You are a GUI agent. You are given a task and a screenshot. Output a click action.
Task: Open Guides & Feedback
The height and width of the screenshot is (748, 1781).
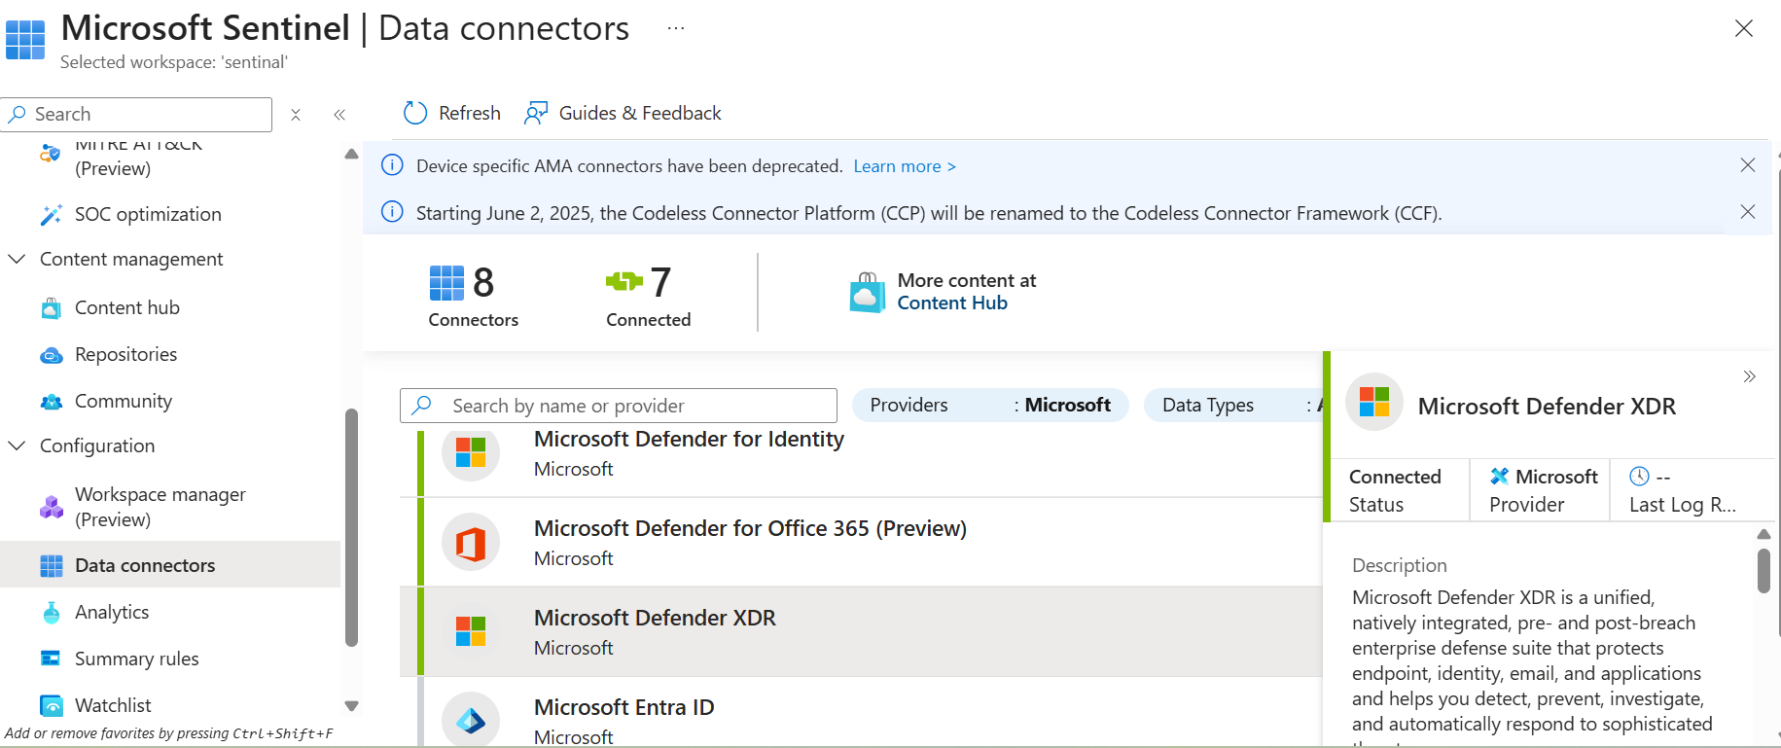click(623, 113)
